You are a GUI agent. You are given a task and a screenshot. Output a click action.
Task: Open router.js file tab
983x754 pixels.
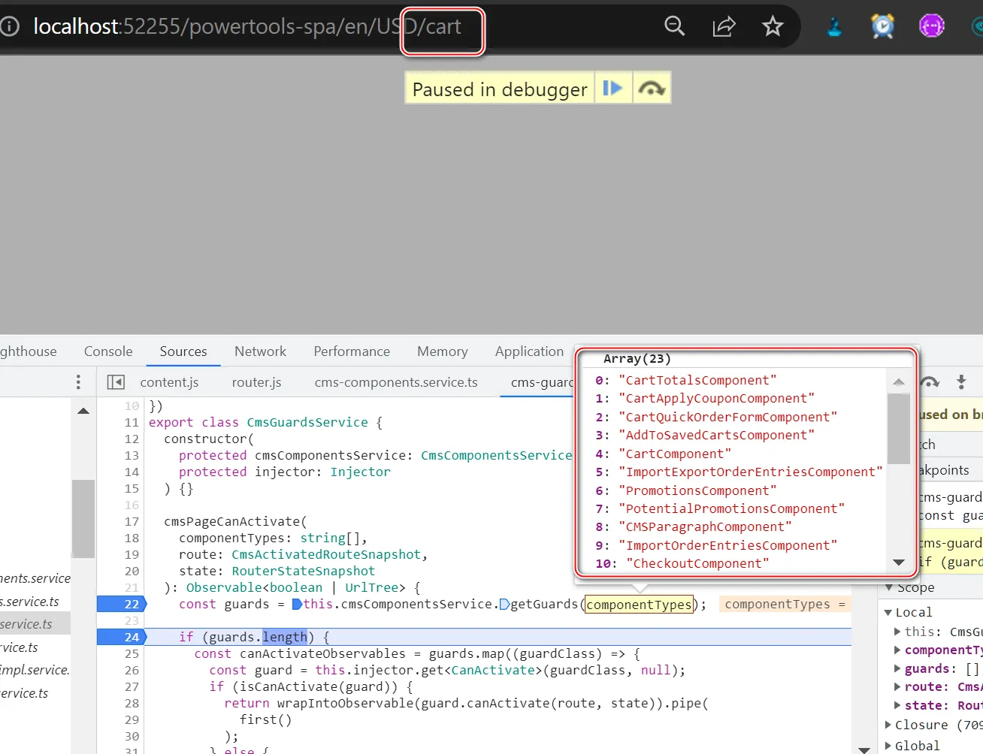(256, 382)
